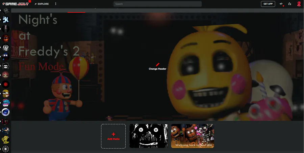Select the red-underlined active tab

76,11
